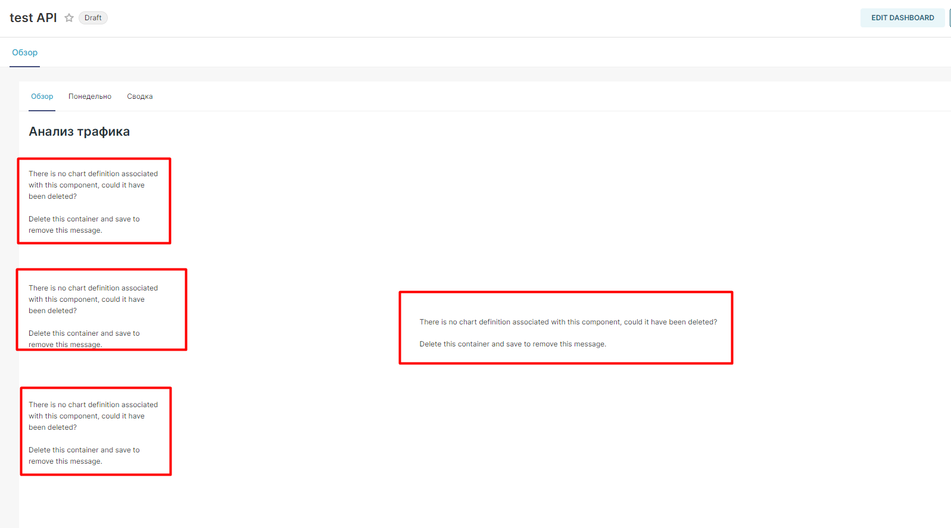
Task: Click the wide missing chart message on right
Action: click(568, 333)
